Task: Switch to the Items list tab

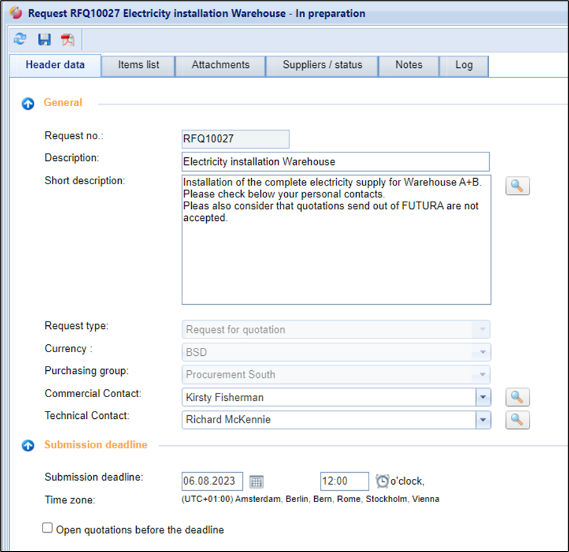Action: point(139,65)
